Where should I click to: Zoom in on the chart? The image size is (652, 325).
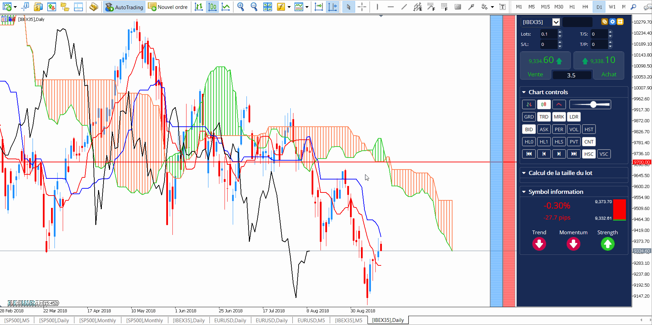(x=241, y=7)
